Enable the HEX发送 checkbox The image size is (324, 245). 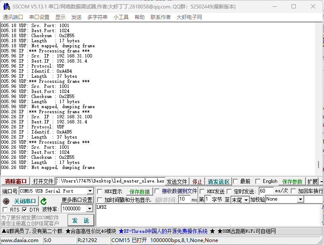(202, 191)
